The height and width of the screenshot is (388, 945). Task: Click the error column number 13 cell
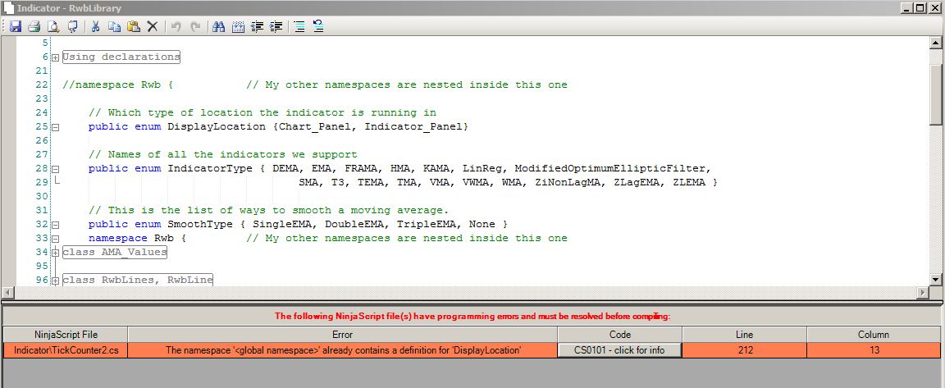pyautogui.click(x=874, y=350)
